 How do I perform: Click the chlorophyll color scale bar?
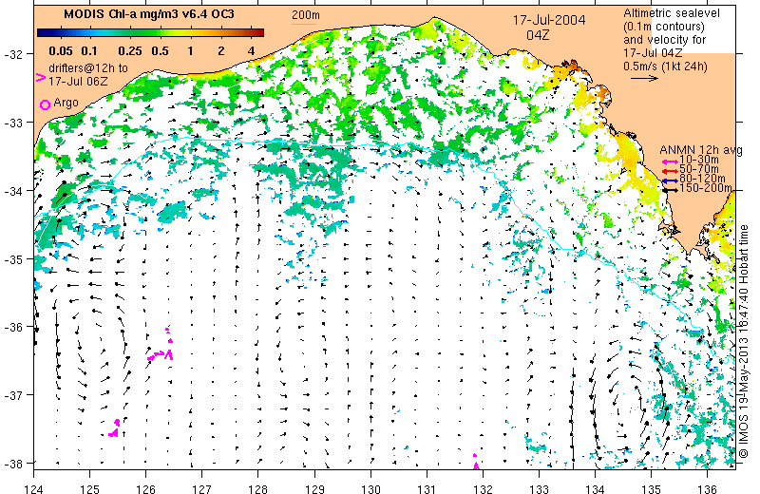click(x=151, y=33)
